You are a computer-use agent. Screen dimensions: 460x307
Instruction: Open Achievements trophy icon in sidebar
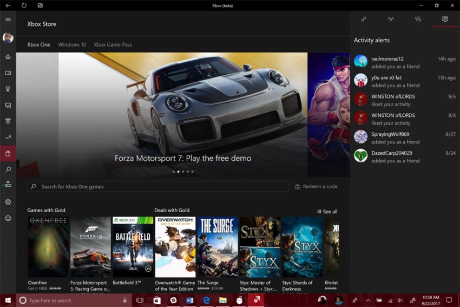8,89
